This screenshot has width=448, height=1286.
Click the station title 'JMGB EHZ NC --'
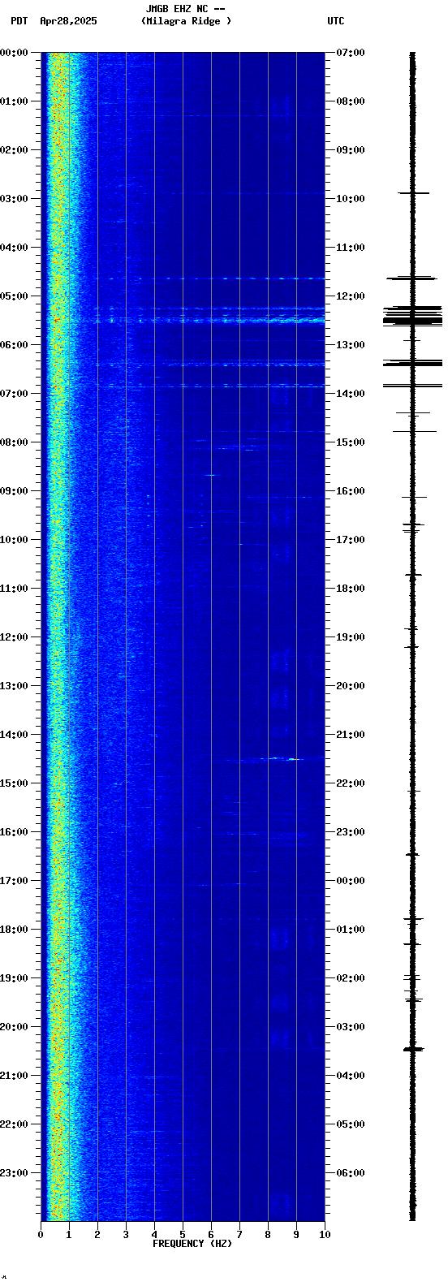click(x=185, y=9)
